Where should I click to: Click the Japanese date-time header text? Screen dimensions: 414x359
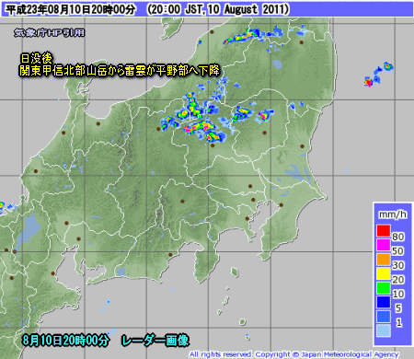(71, 9)
